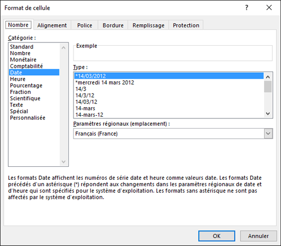Switch to the Nombre tab

pos(18,25)
